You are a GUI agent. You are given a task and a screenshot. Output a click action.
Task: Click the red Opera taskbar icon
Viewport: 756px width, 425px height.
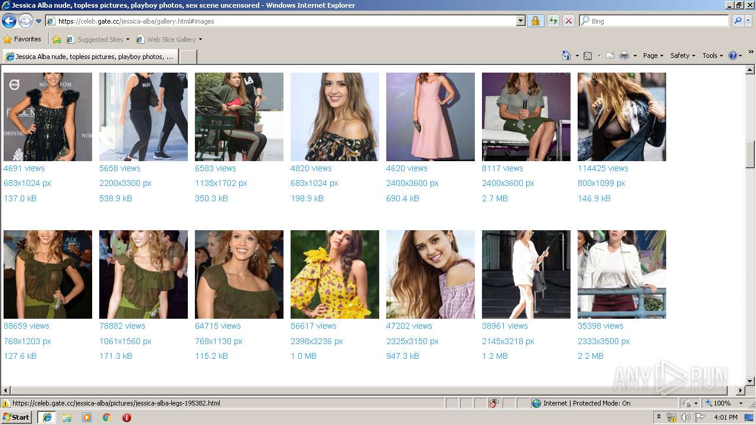(x=126, y=417)
